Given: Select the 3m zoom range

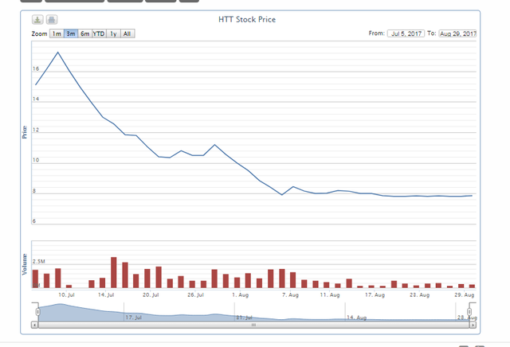Looking at the screenshot, I should click(71, 34).
